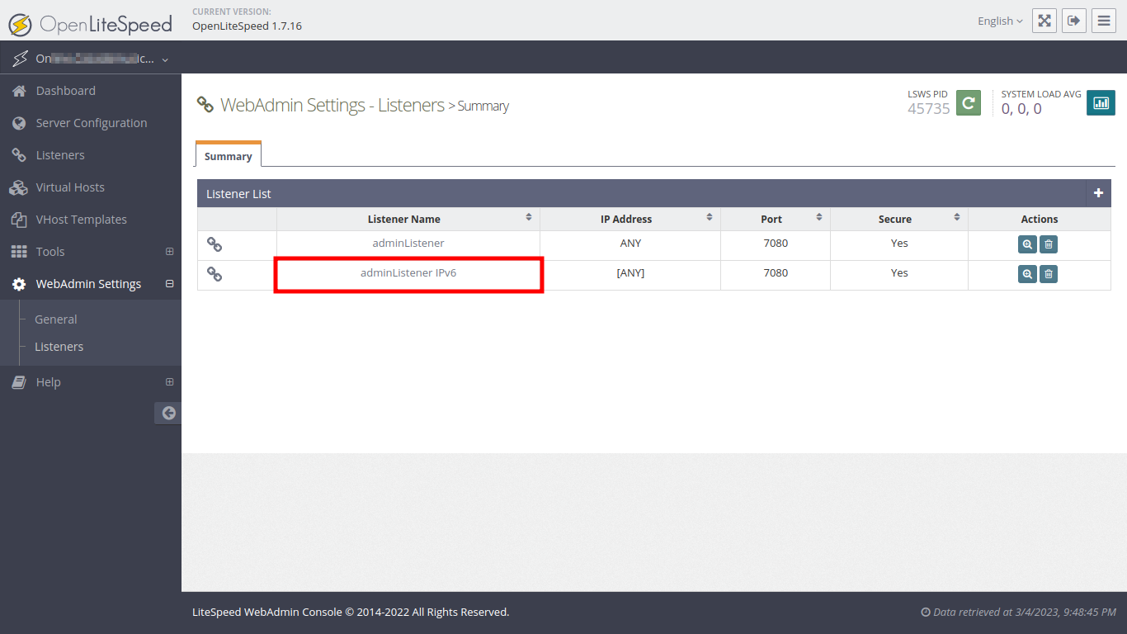Screen dimensions: 1127x634
Task: Click the VHost Templates copy icon
Action: (x=19, y=220)
